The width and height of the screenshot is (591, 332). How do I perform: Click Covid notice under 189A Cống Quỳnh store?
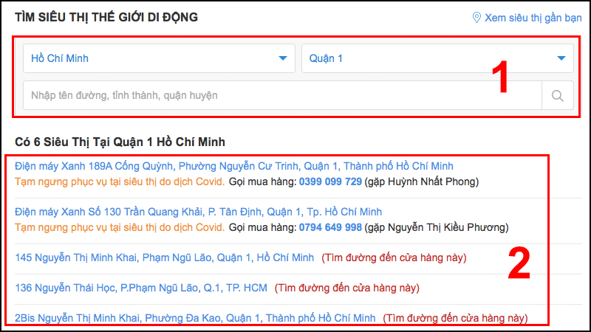coord(120,181)
